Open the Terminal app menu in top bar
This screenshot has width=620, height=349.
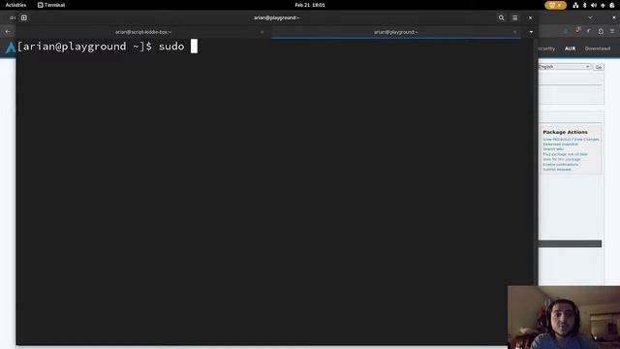51,5
